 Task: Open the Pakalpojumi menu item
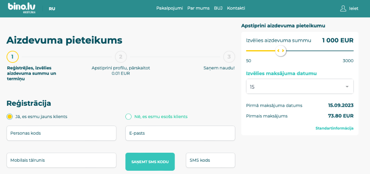(169, 8)
